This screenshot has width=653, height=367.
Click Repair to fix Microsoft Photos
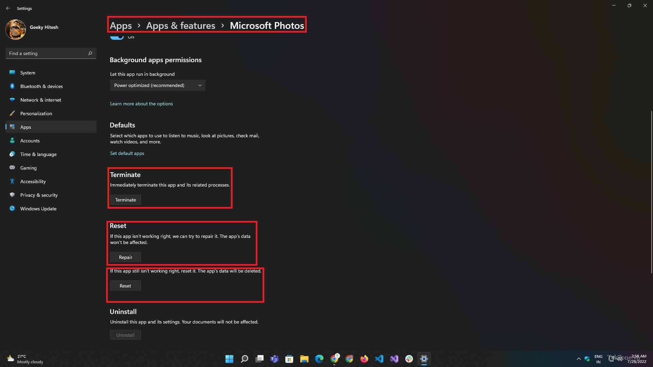pyautogui.click(x=125, y=257)
